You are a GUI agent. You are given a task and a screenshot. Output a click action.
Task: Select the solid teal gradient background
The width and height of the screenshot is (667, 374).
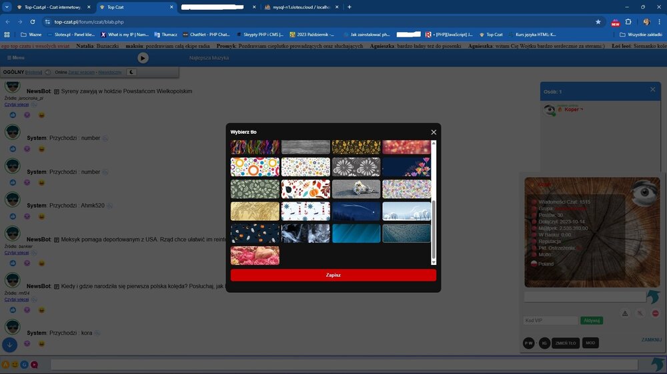pyautogui.click(x=356, y=234)
